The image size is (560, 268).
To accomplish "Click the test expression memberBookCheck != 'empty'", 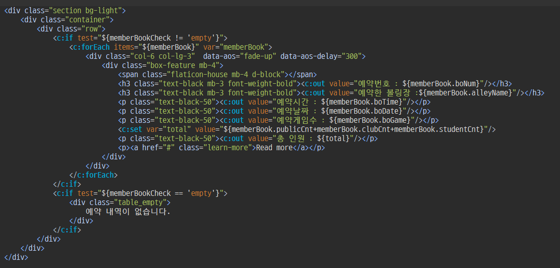I will point(163,38).
